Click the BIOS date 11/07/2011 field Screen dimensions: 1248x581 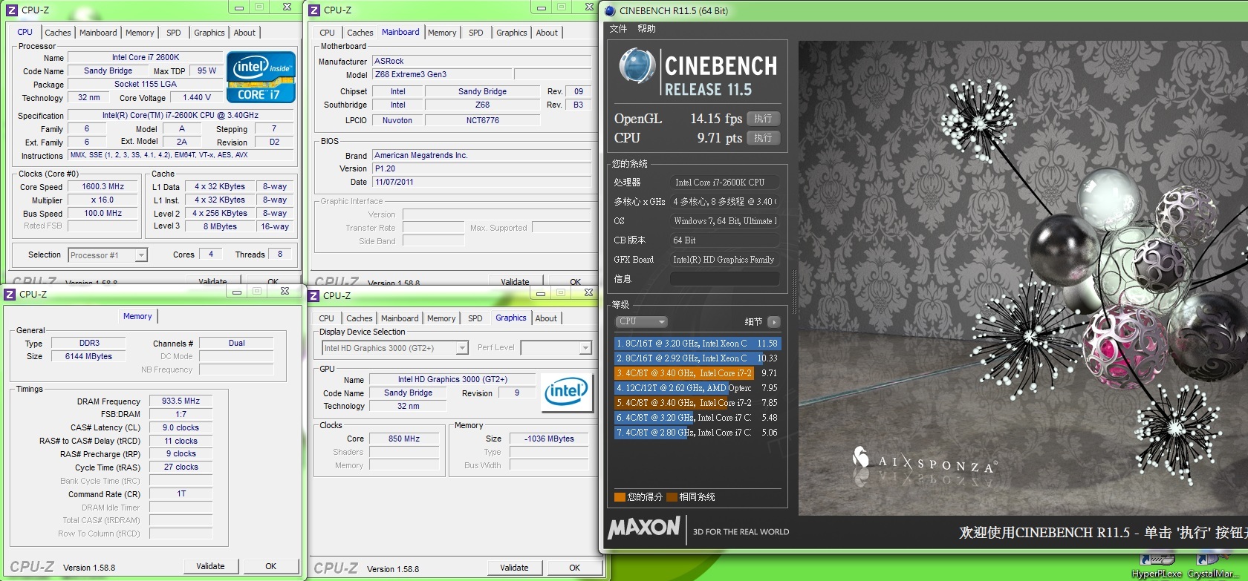pyautogui.click(x=481, y=182)
